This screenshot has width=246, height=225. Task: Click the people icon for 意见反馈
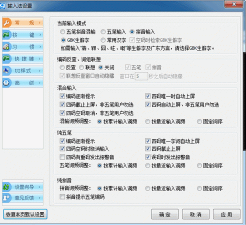(6, 198)
